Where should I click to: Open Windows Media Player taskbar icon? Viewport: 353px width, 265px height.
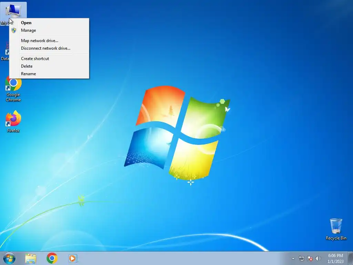[73, 258]
